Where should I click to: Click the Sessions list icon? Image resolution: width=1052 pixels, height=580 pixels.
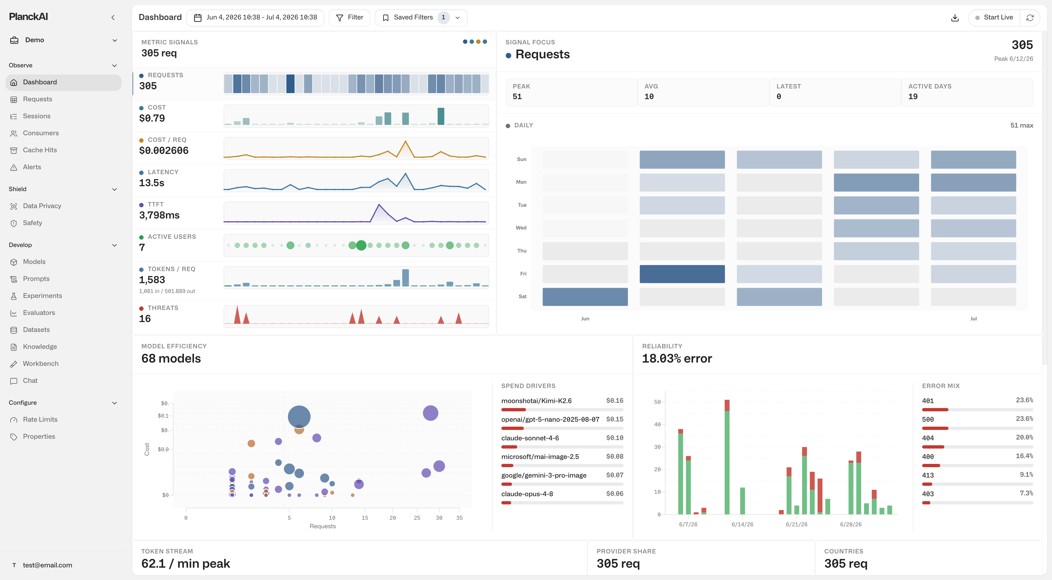point(14,116)
